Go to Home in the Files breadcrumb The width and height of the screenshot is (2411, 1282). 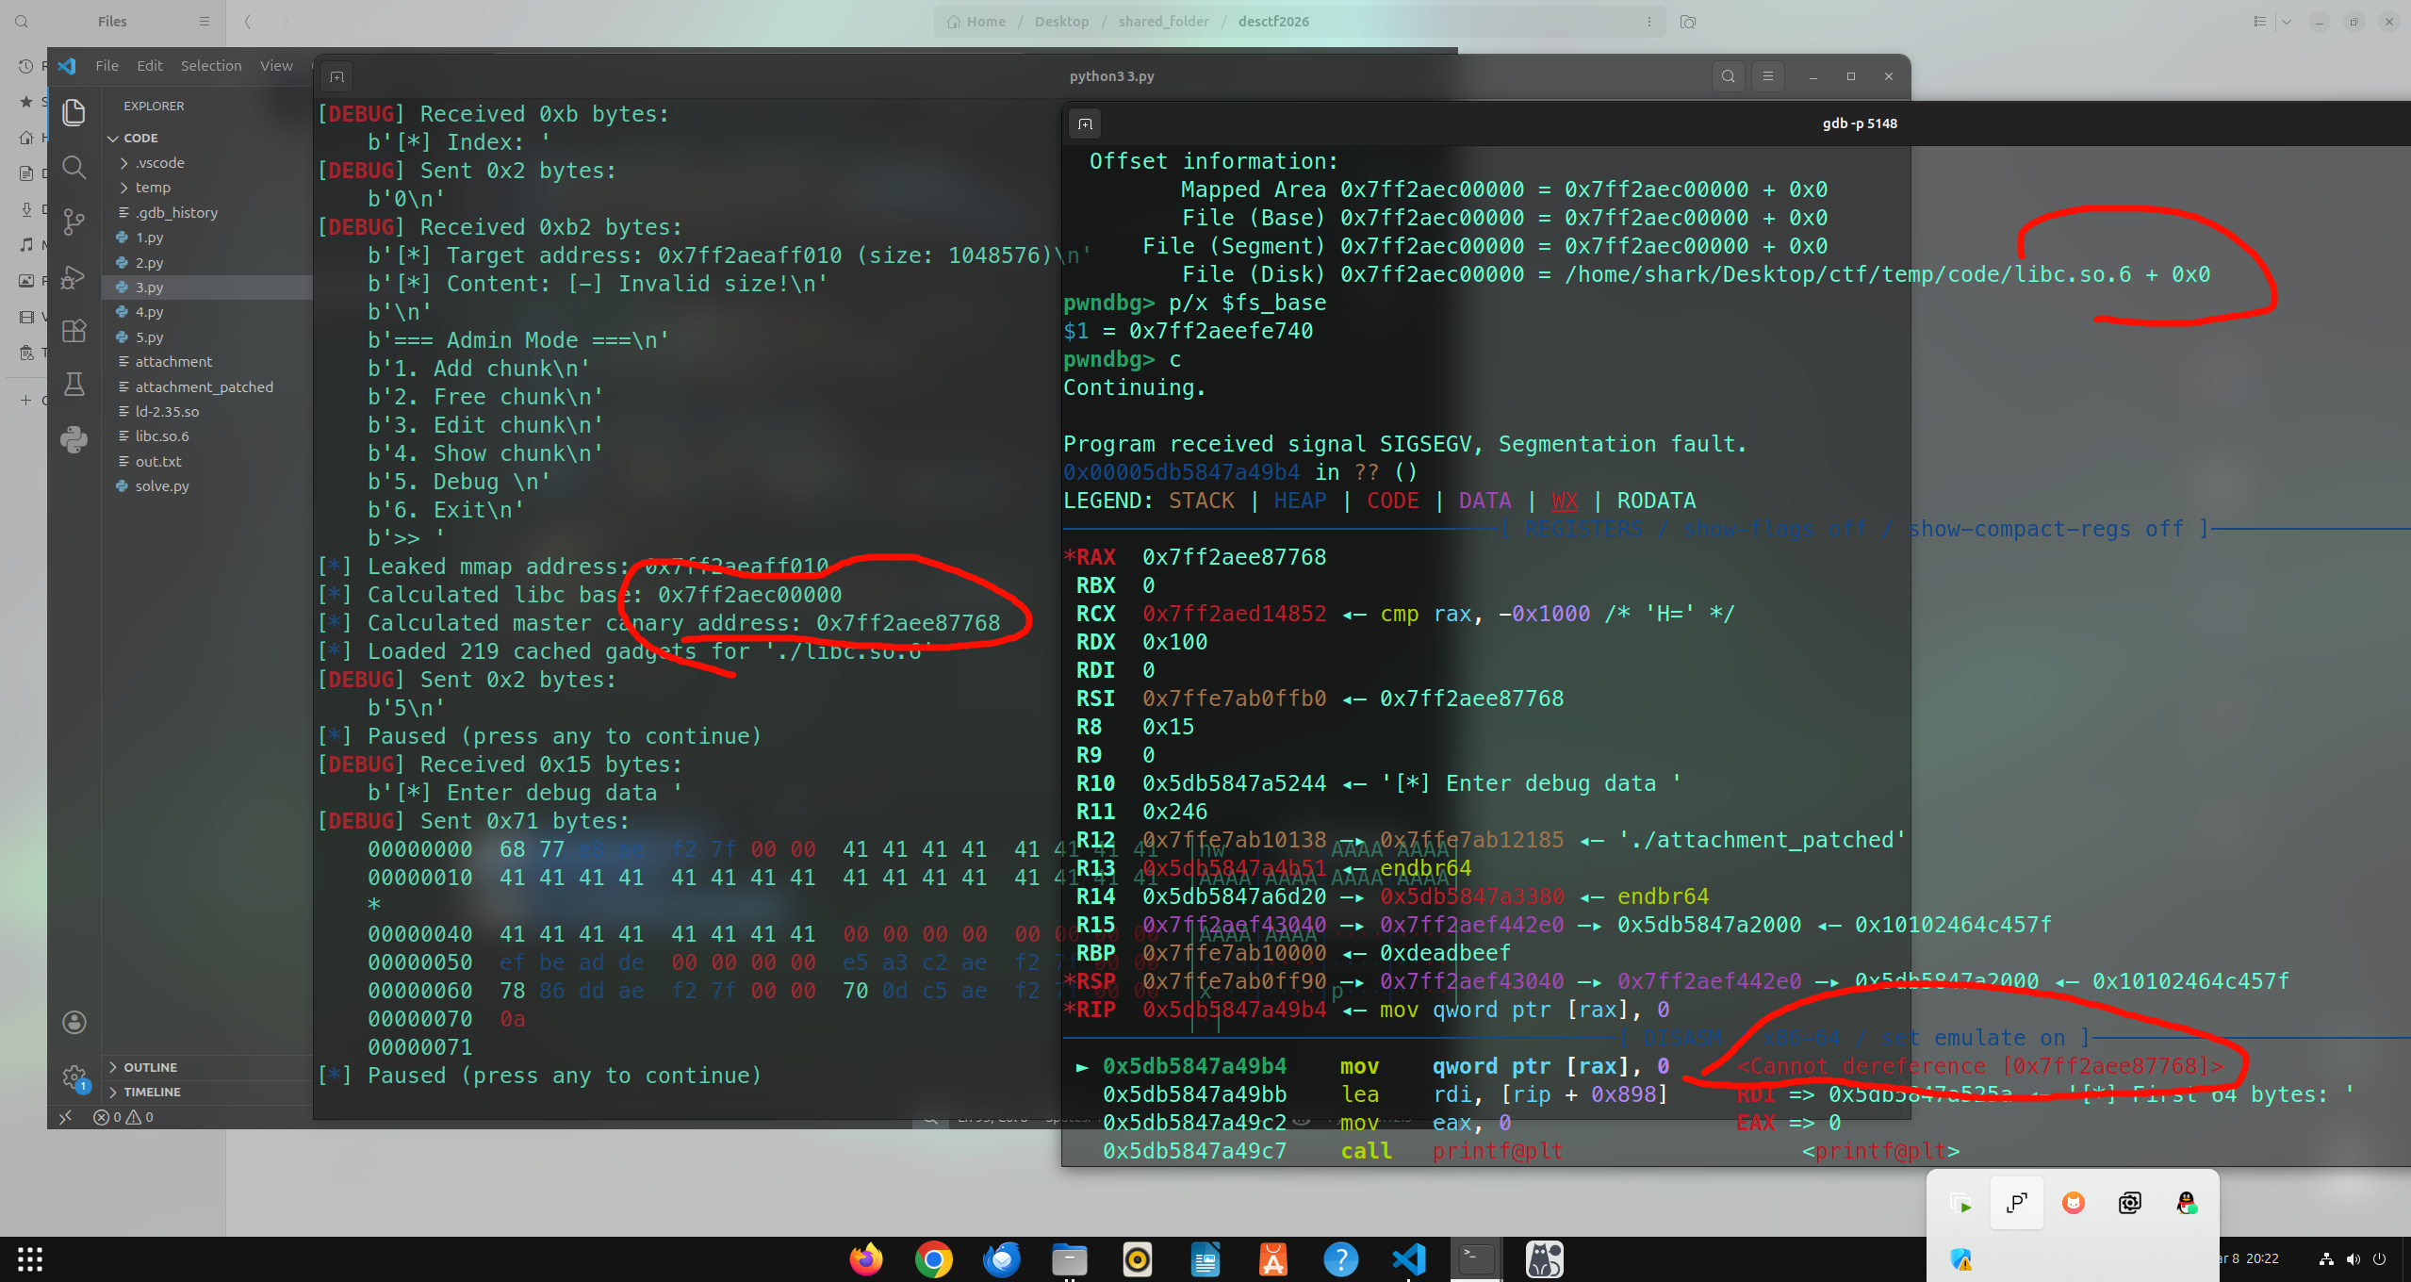976,22
